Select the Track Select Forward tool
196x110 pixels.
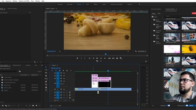46,70
